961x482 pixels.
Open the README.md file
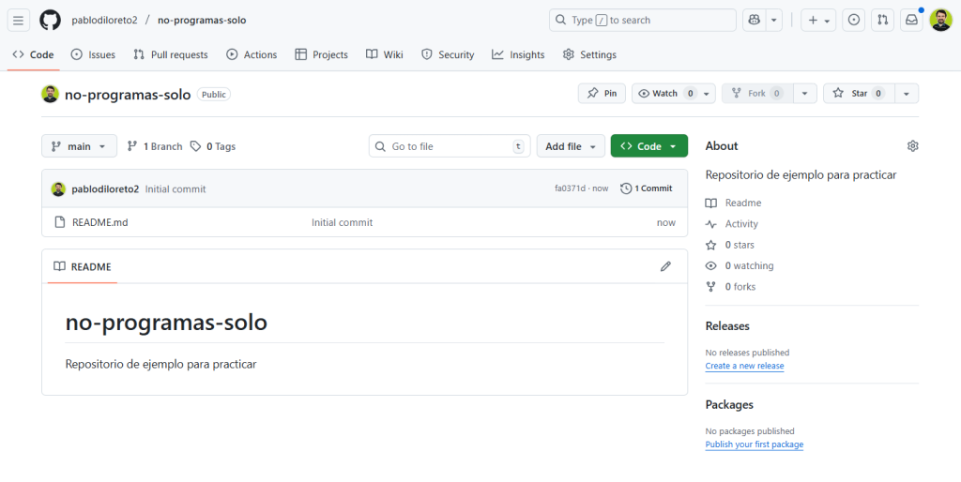tap(99, 222)
